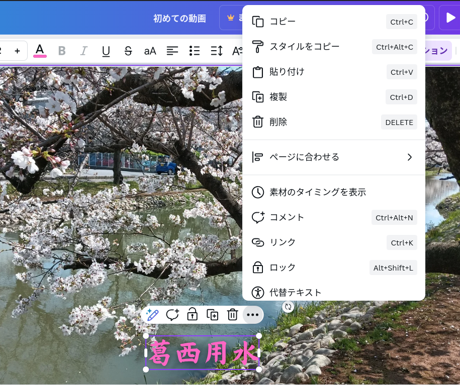460x385 pixels.
Task: Open the line spacing options
Action: pyautogui.click(x=217, y=51)
